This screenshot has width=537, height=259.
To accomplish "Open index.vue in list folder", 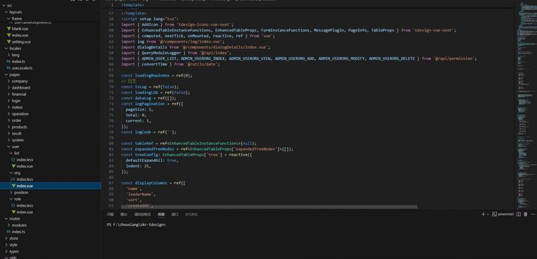I will pyautogui.click(x=25, y=166).
